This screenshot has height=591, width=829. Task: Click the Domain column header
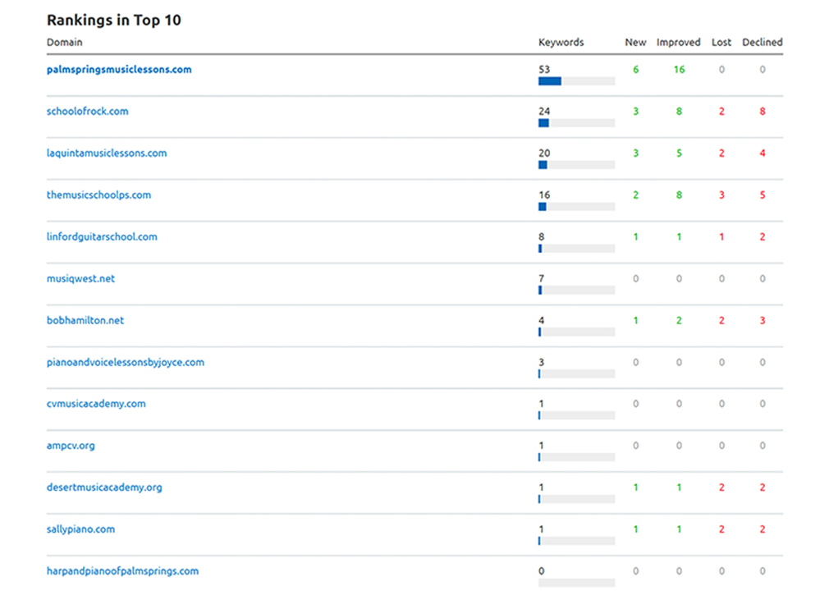coord(65,43)
